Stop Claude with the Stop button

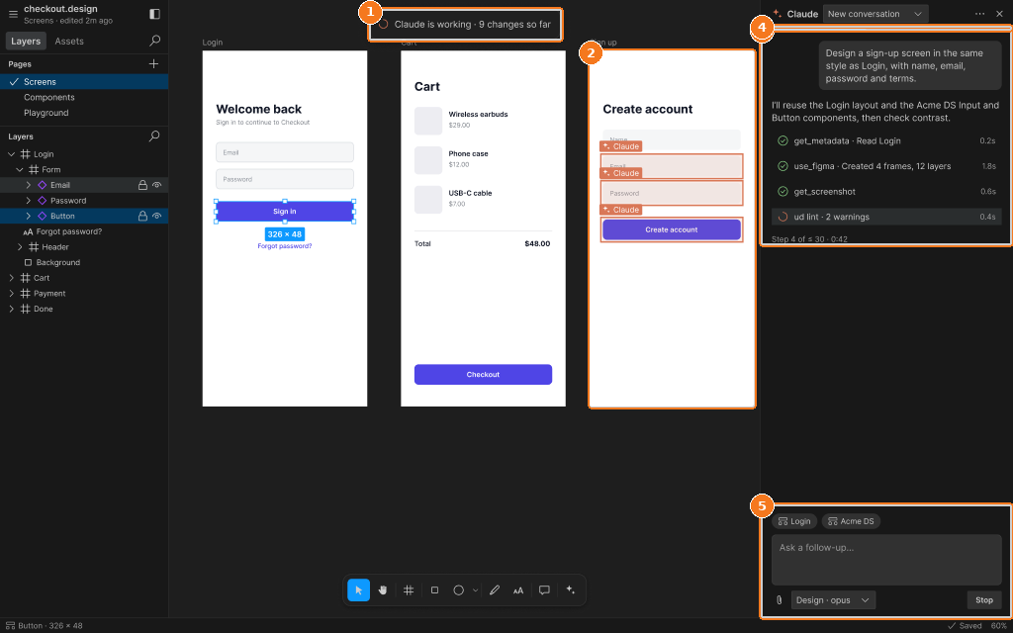(x=984, y=600)
